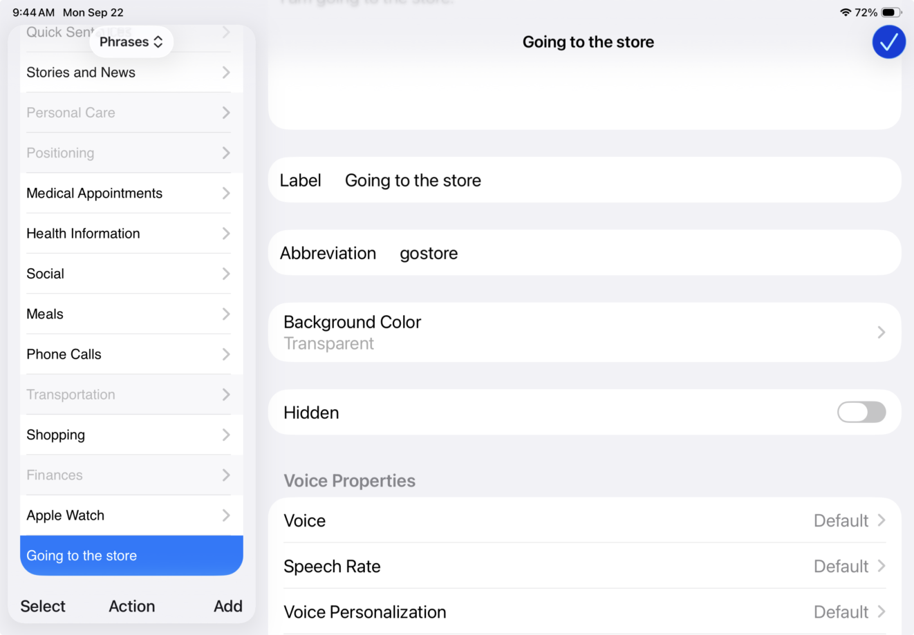Expand the Voice setting chevron
The image size is (914, 635).
click(882, 520)
